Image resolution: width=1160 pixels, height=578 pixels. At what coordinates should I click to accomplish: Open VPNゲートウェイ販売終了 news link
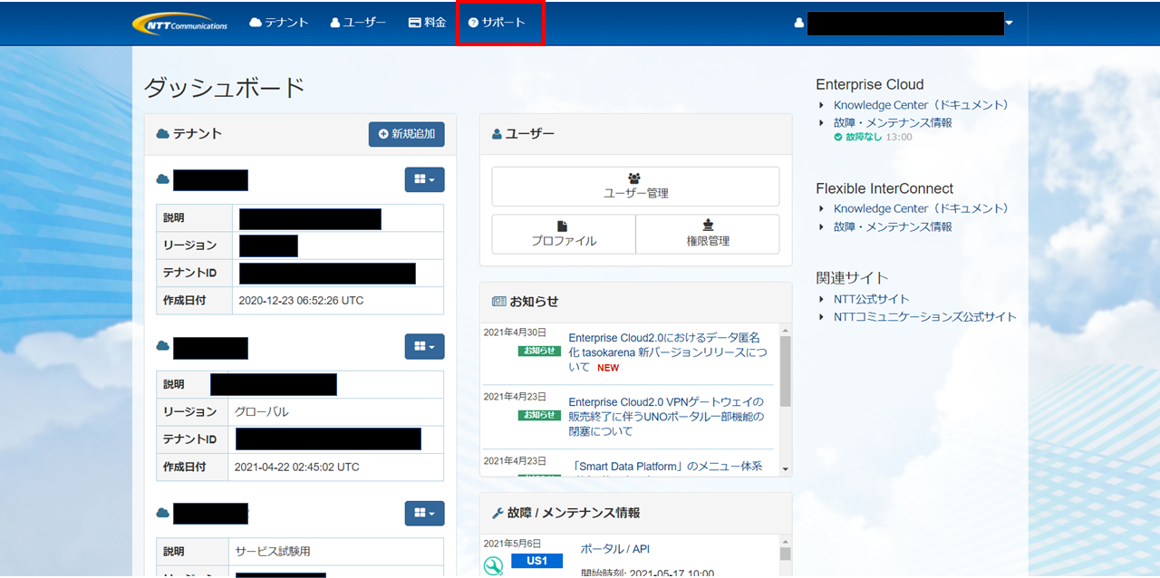point(667,417)
